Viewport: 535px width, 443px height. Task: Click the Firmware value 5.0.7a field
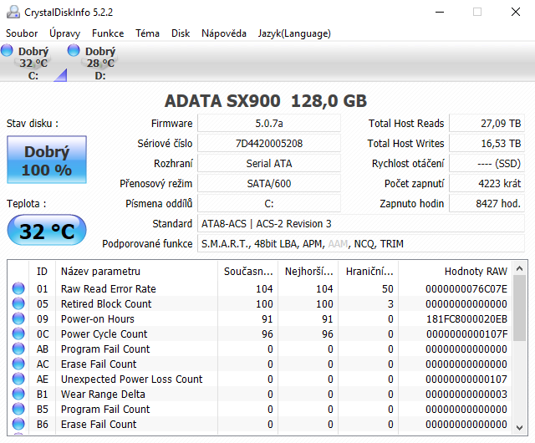[x=269, y=123]
